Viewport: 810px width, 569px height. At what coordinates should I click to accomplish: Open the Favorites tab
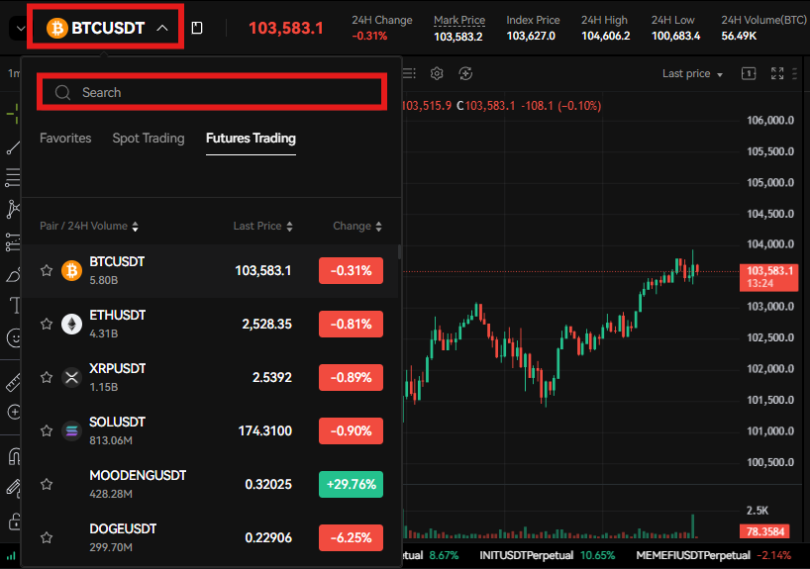tap(65, 138)
